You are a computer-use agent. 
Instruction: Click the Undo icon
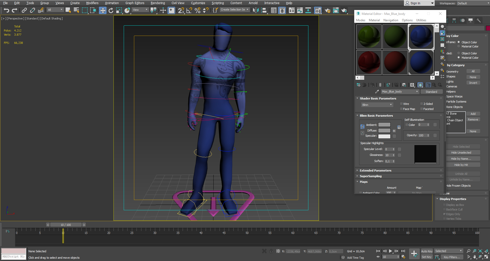tap(6, 10)
